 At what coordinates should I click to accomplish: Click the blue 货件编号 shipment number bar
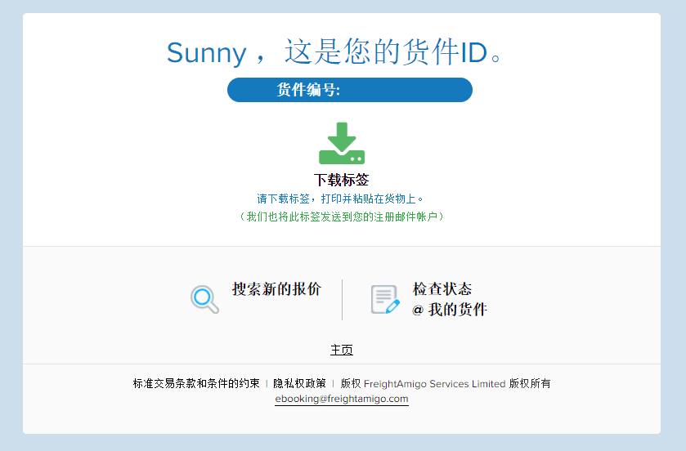pos(350,90)
